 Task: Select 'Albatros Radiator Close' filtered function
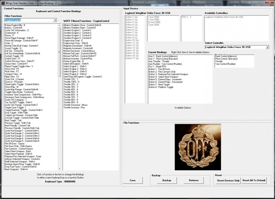(82, 25)
